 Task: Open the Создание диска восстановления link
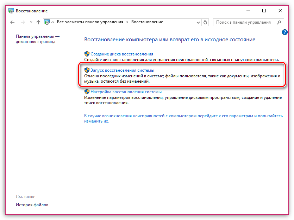click(122, 54)
